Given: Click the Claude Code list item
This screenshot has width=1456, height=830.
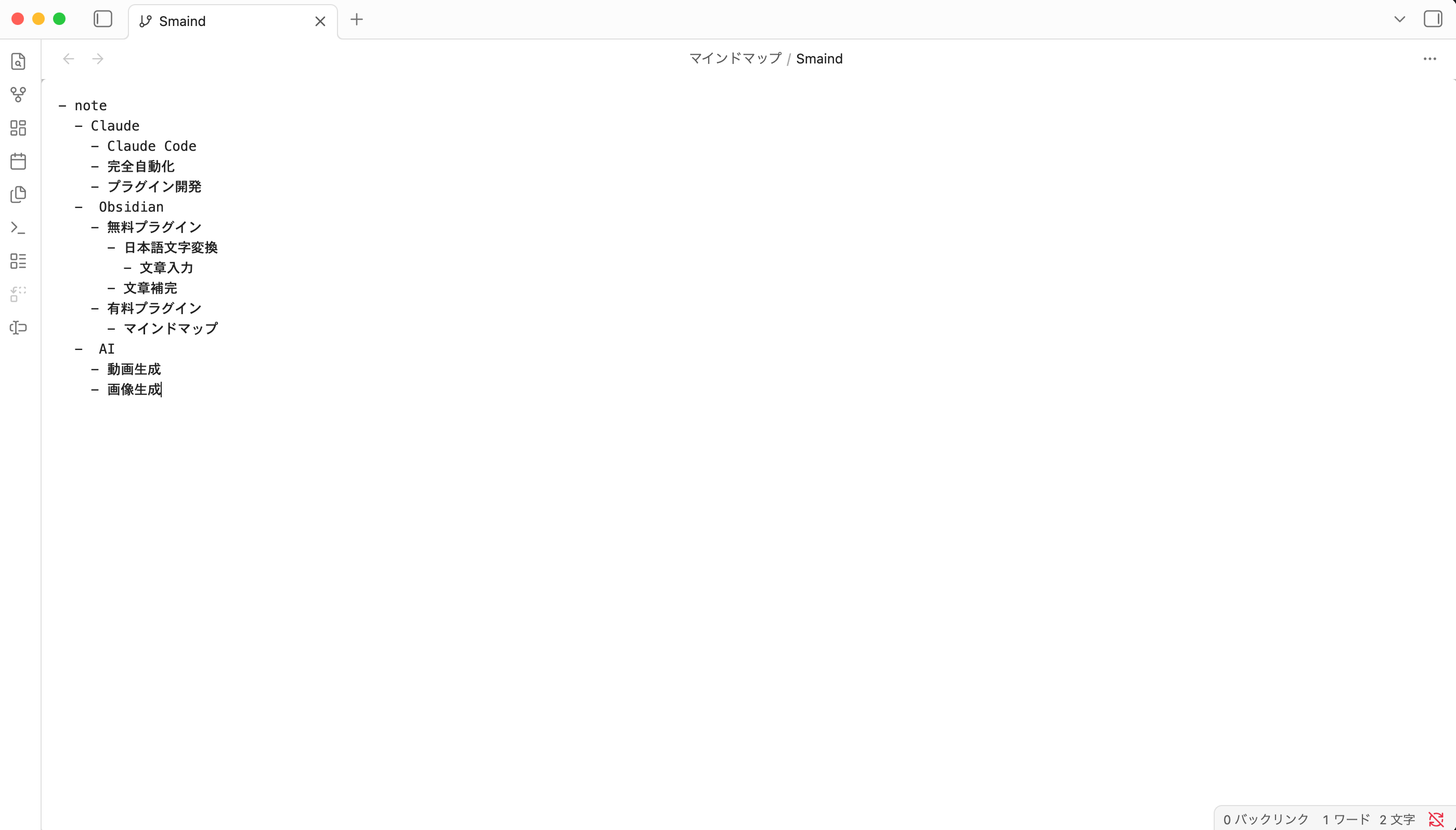Looking at the screenshot, I should point(152,146).
